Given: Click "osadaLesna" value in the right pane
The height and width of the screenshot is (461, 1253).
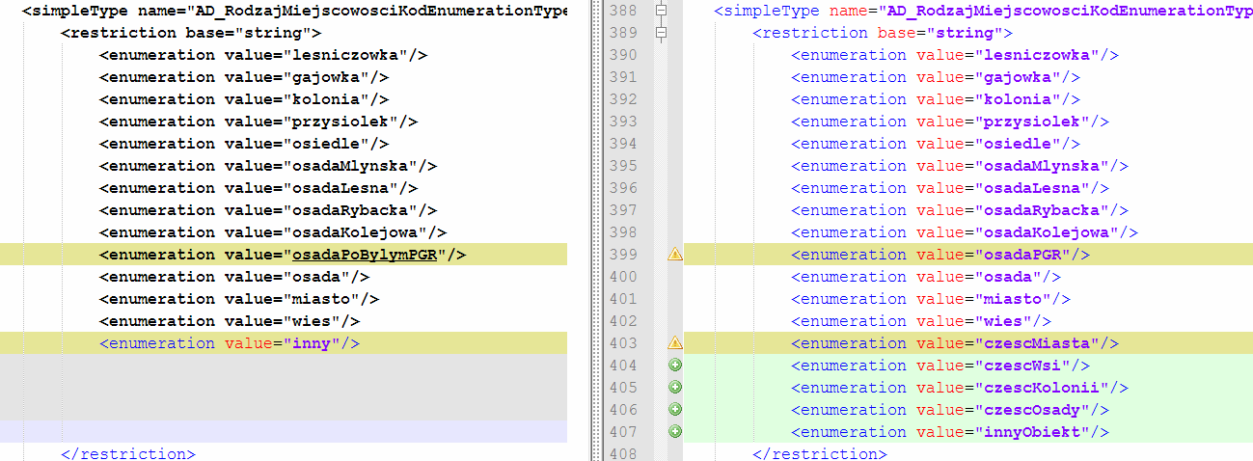Looking at the screenshot, I should 1031,188.
